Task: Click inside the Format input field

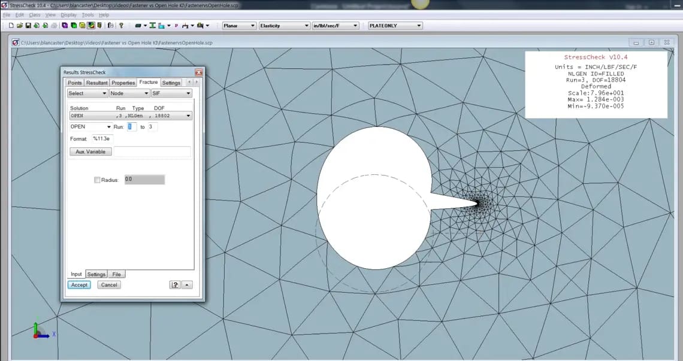Action: click(x=102, y=138)
